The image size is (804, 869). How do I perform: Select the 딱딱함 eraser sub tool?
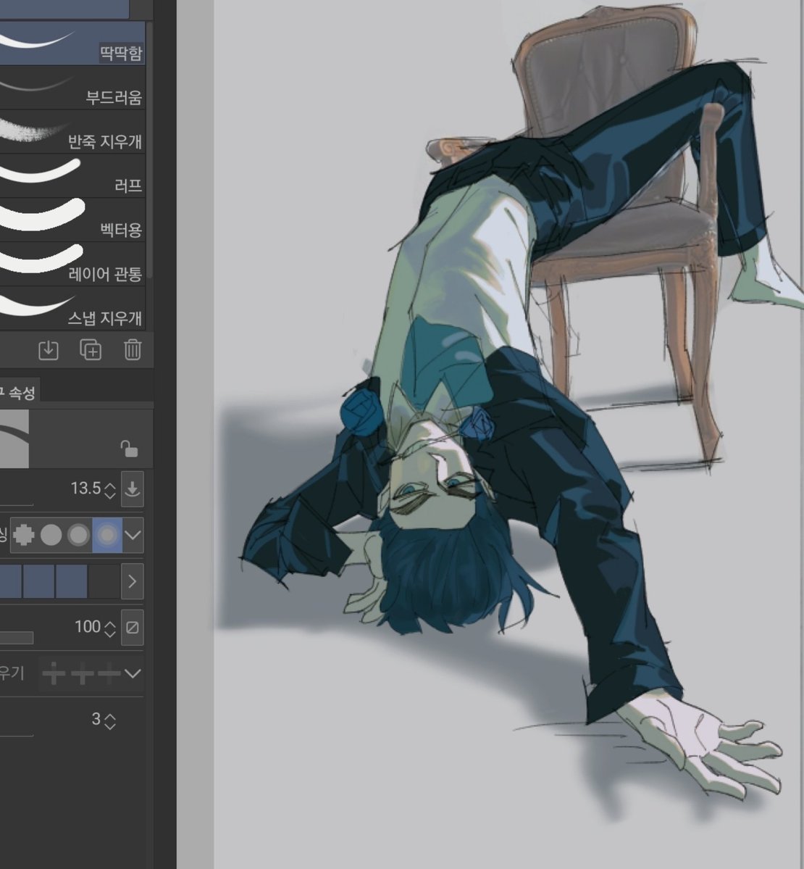72,43
